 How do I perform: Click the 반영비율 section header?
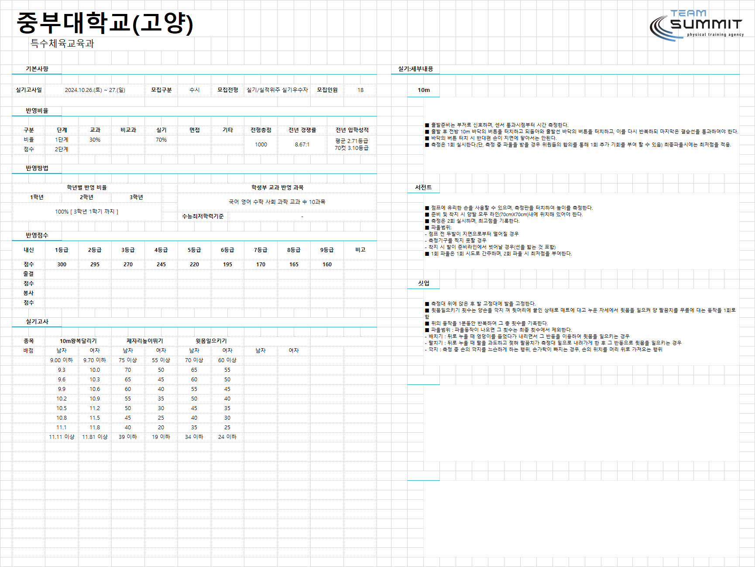[x=37, y=111]
